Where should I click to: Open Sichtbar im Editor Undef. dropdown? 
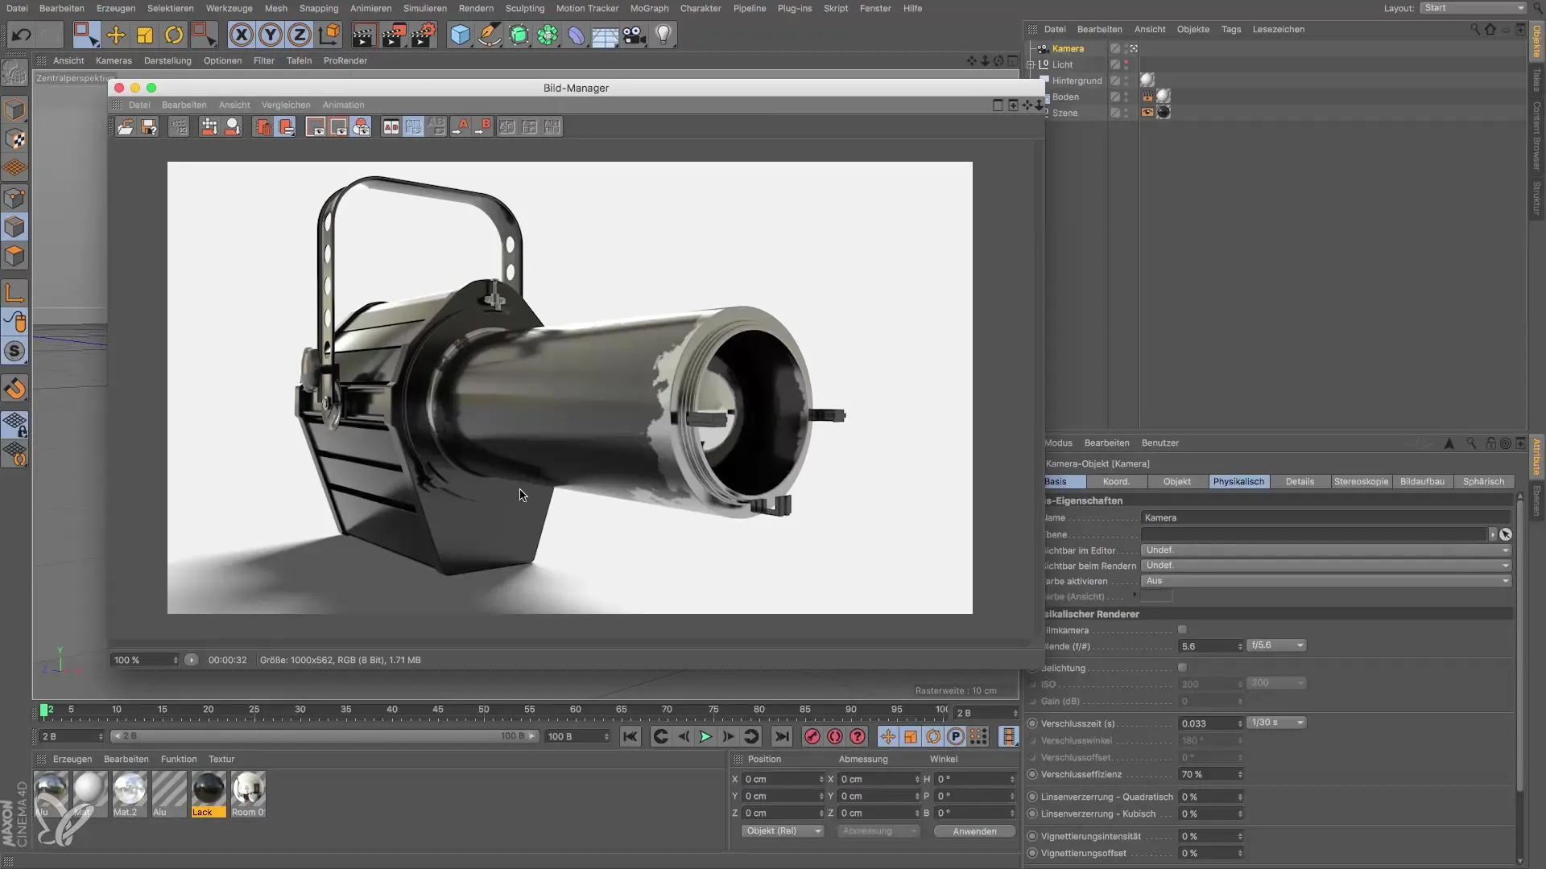(1326, 550)
